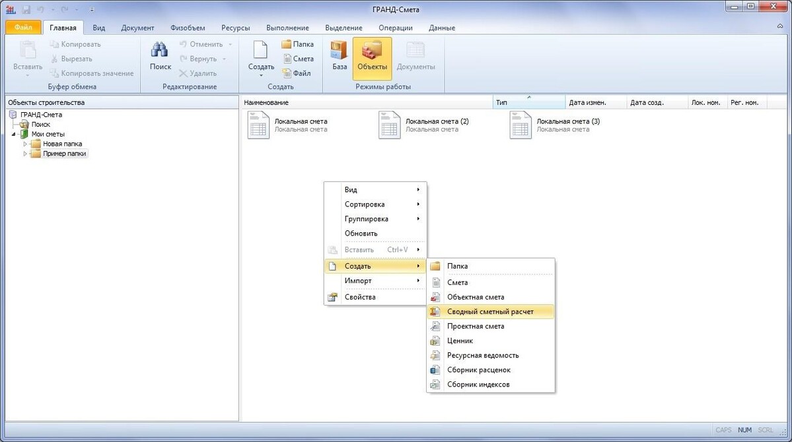Open the Группировка submenu
Viewport: 792px width, 442px height.
(375, 219)
